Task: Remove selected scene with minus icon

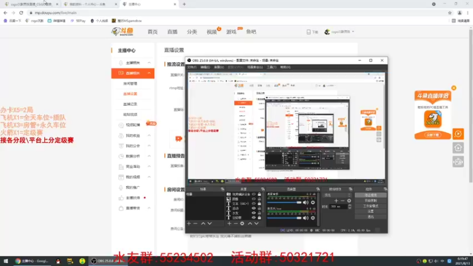Action: tap(195, 223)
